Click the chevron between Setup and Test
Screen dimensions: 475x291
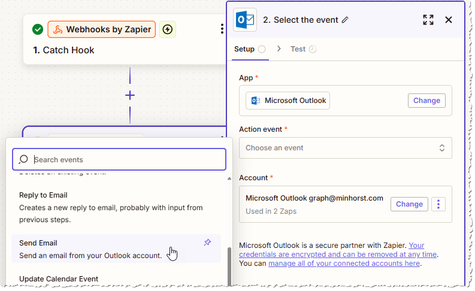click(x=279, y=49)
